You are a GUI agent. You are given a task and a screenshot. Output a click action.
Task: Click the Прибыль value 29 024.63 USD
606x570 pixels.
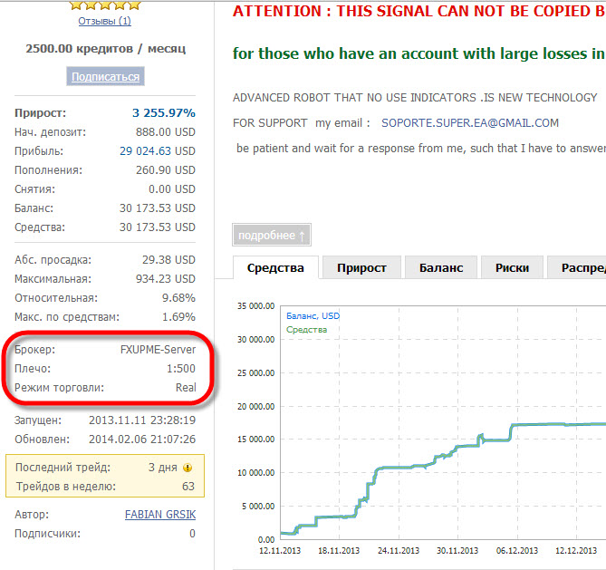pos(158,150)
